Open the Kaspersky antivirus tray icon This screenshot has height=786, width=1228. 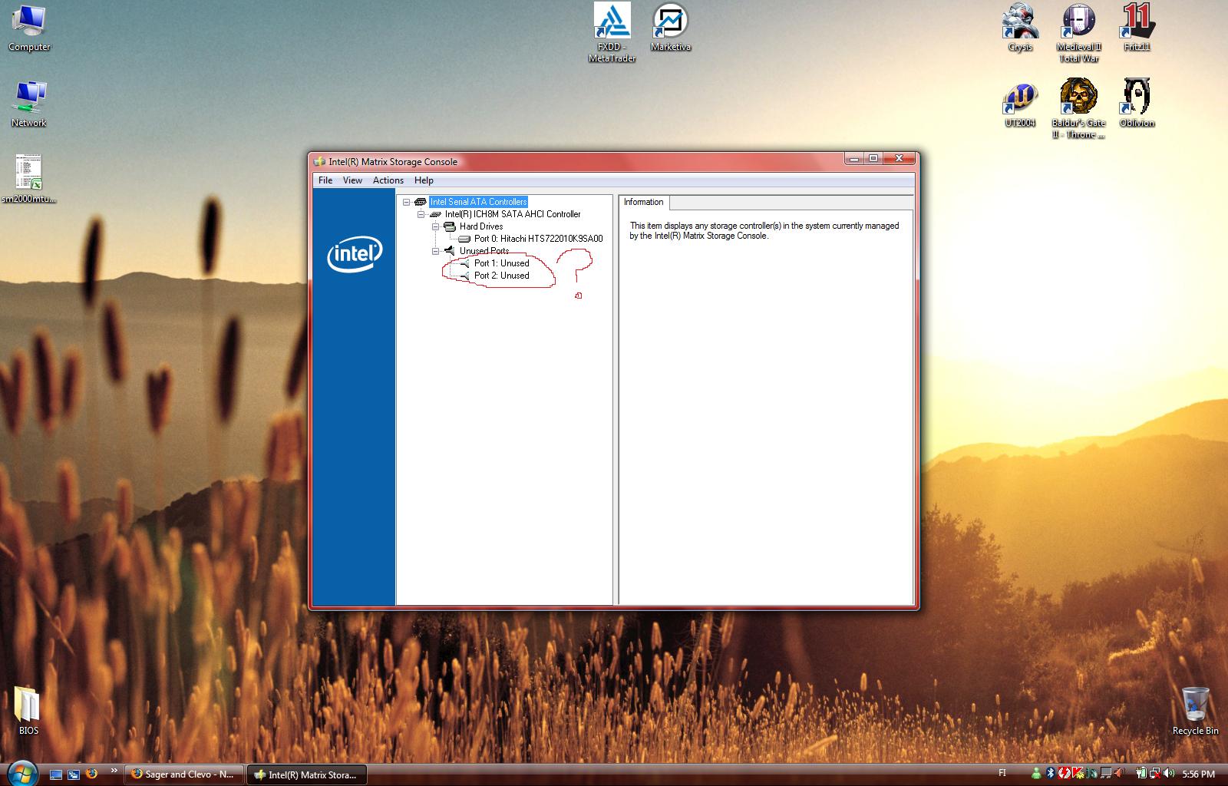point(1077,774)
